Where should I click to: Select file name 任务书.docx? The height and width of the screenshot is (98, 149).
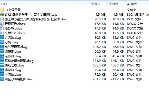(x=13, y=28)
